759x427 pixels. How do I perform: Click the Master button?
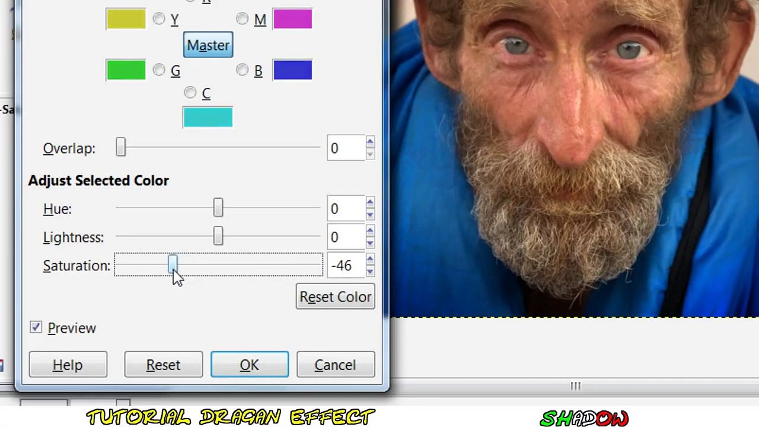point(208,45)
